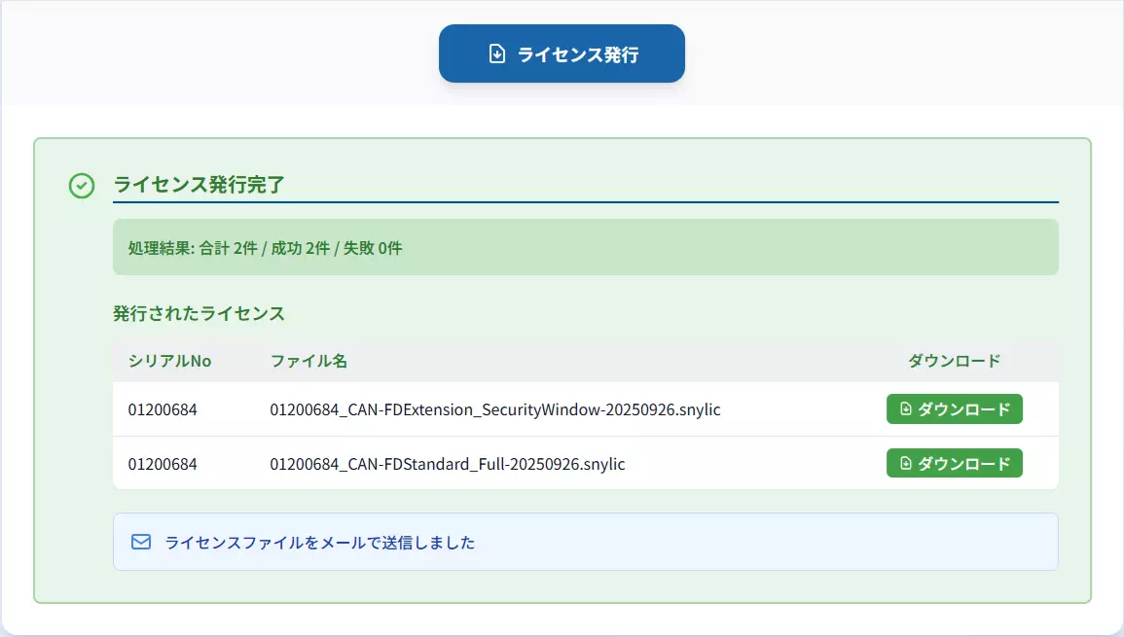
Task: Click the download icon inside ライセンス発行 button
Action: point(495,53)
